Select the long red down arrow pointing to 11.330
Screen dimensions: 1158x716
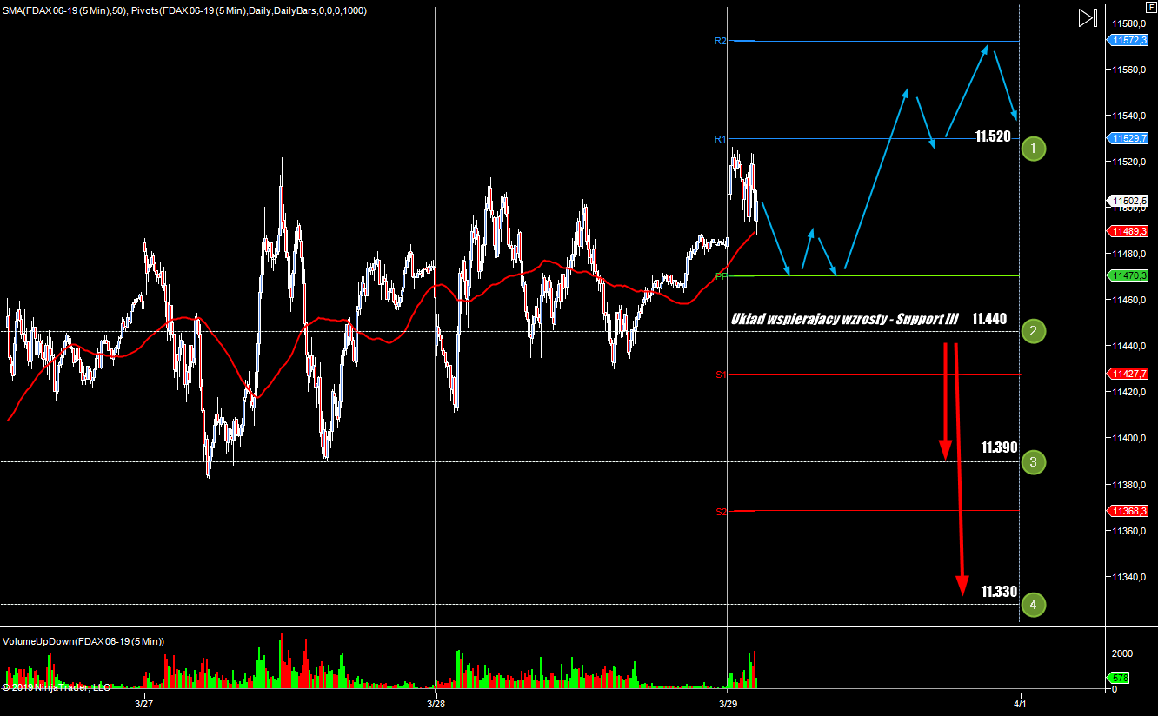tap(960, 469)
